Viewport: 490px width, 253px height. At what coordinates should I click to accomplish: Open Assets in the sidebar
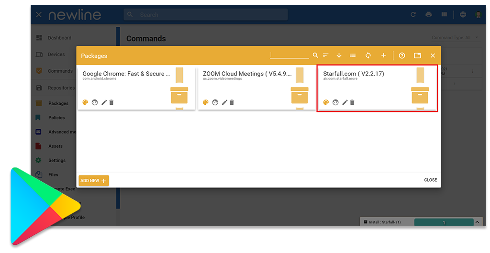coord(56,146)
